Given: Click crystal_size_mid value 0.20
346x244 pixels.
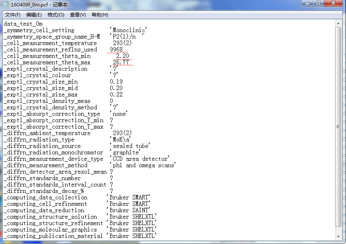Looking at the screenshot, I should coord(116,88).
